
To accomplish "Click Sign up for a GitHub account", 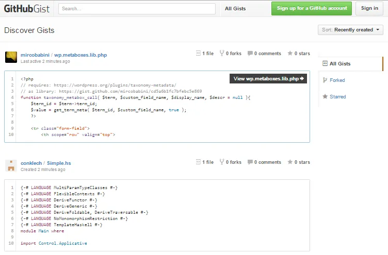I will tap(312, 8).
